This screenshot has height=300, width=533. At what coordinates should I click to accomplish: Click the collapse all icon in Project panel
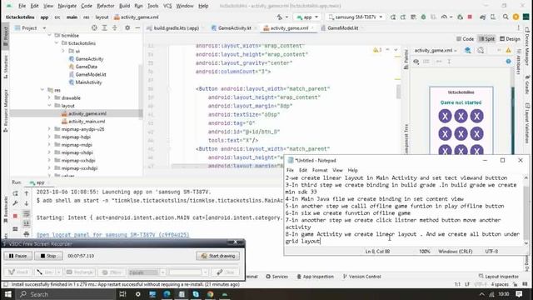(x=115, y=27)
